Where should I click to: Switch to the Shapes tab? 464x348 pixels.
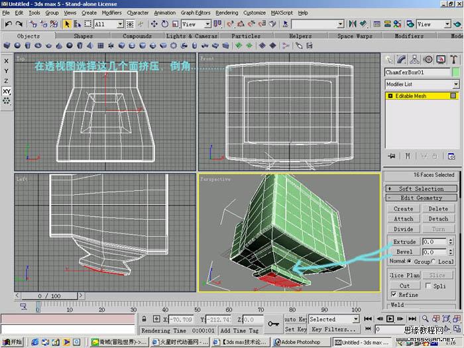83,36
